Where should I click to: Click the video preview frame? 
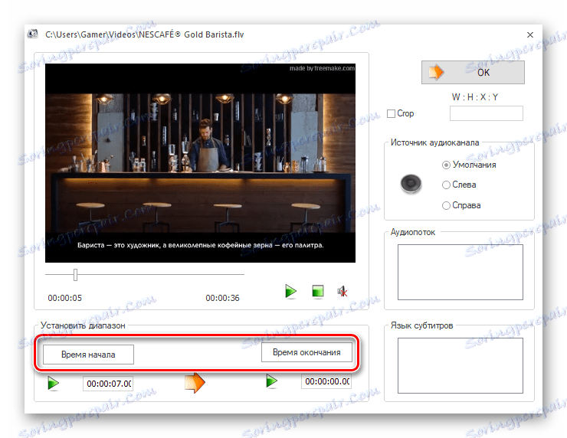[x=200, y=163]
